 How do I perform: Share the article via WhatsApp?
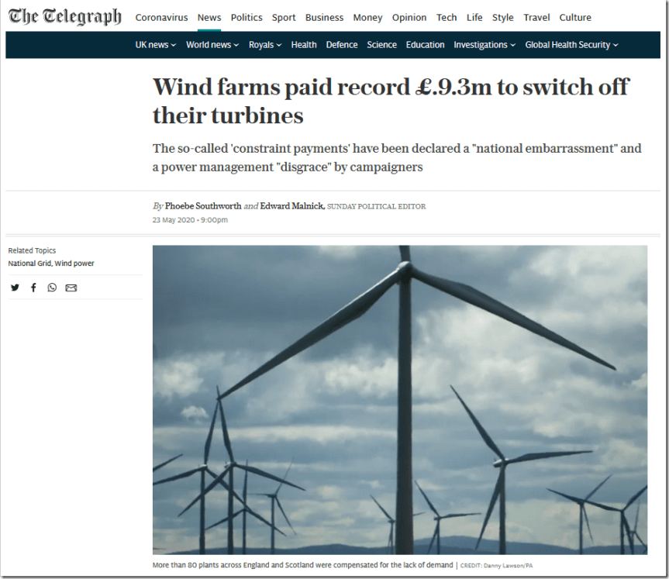[52, 288]
